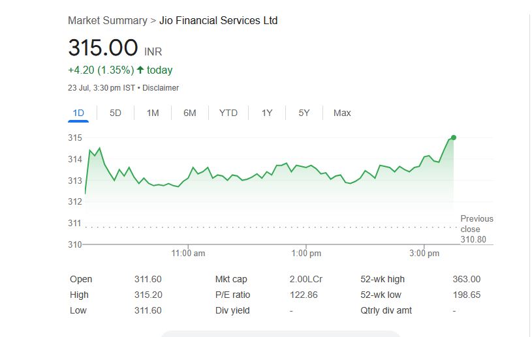Screen dimensions: 532x337
Task: Click the 11:00 am axis label
Action: pos(188,253)
